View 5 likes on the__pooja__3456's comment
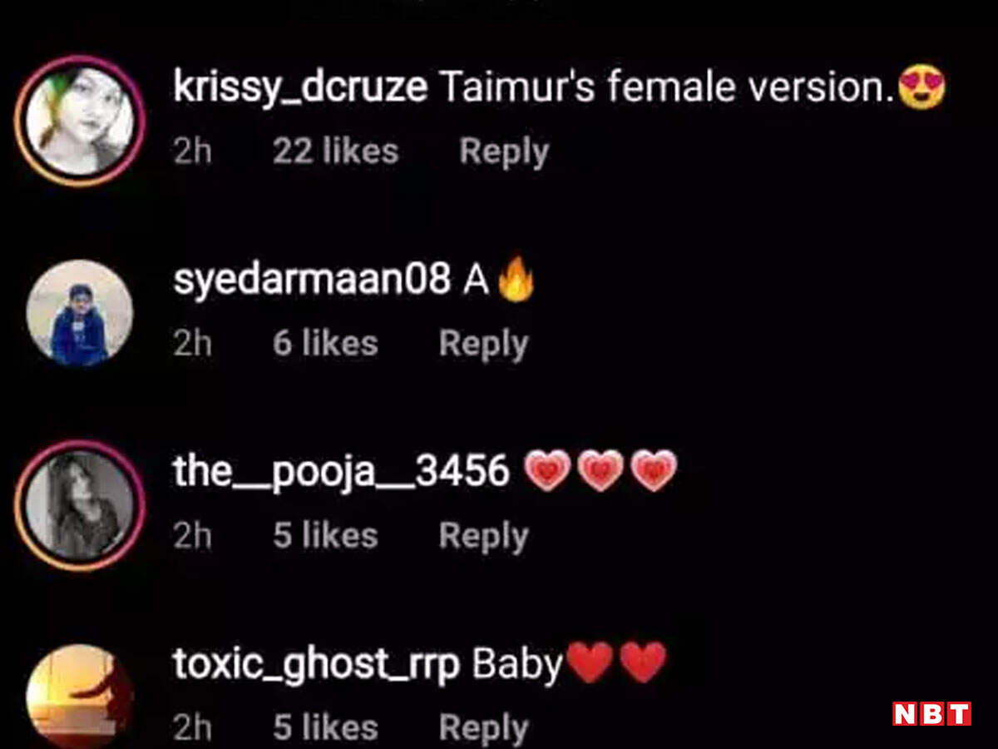The height and width of the screenshot is (749, 998). pyautogui.click(x=325, y=536)
